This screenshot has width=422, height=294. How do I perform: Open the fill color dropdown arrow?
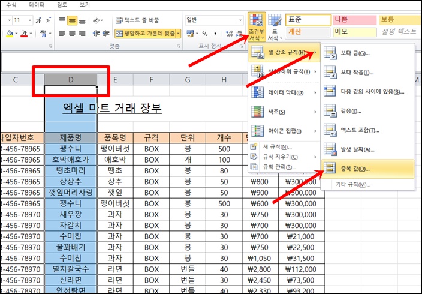pos(16,34)
